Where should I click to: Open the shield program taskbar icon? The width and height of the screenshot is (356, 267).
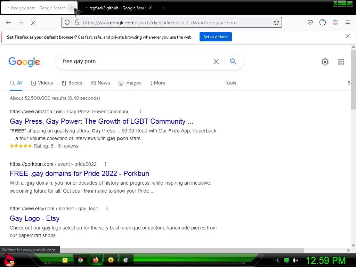click(x=126, y=260)
